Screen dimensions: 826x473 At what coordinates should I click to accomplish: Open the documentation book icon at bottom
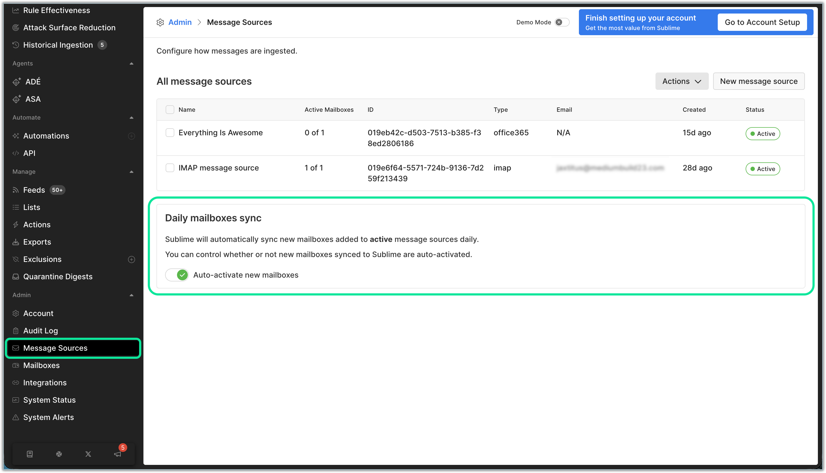click(29, 454)
